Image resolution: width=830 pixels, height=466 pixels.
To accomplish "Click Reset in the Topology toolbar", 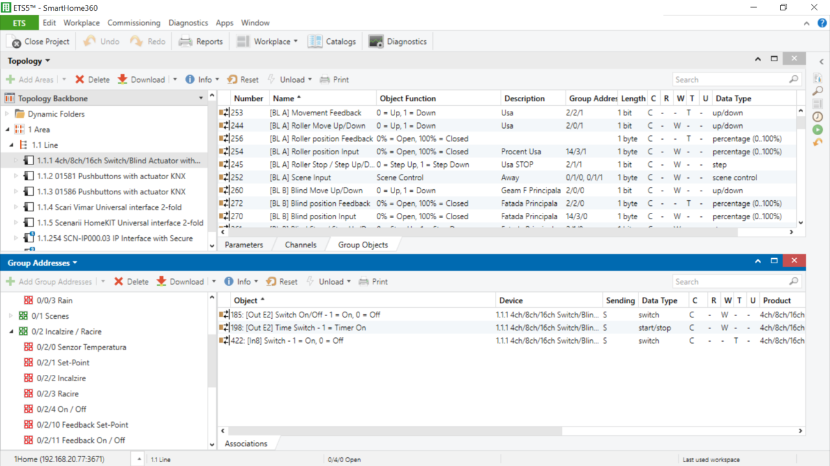I will (243, 80).
